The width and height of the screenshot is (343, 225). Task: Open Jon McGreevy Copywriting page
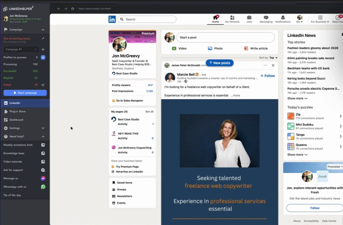coord(135,148)
